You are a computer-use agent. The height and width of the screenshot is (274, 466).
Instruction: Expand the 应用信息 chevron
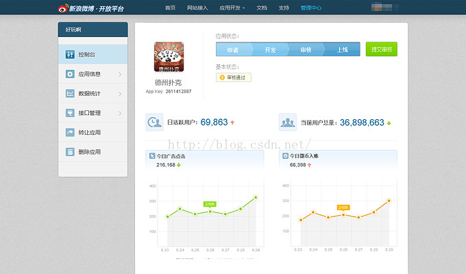(120, 74)
